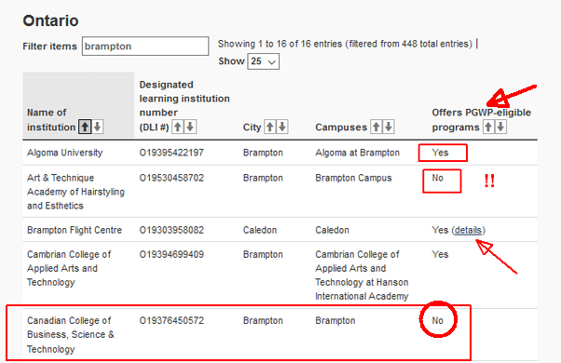561x363 pixels.
Task: Click No cell for Canadian College of Business
Action: pos(438,320)
